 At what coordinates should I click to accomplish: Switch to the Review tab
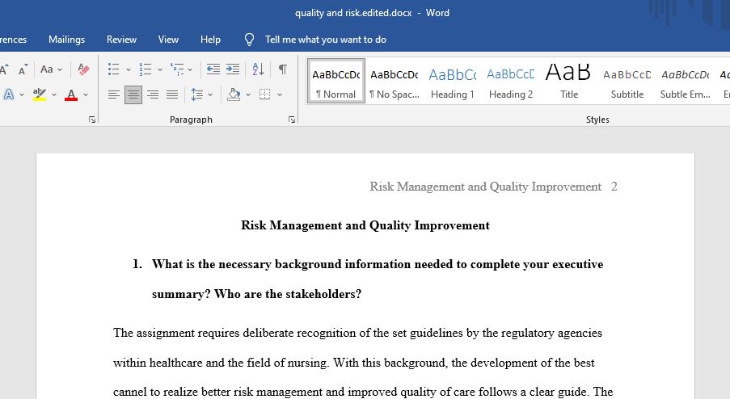(121, 40)
